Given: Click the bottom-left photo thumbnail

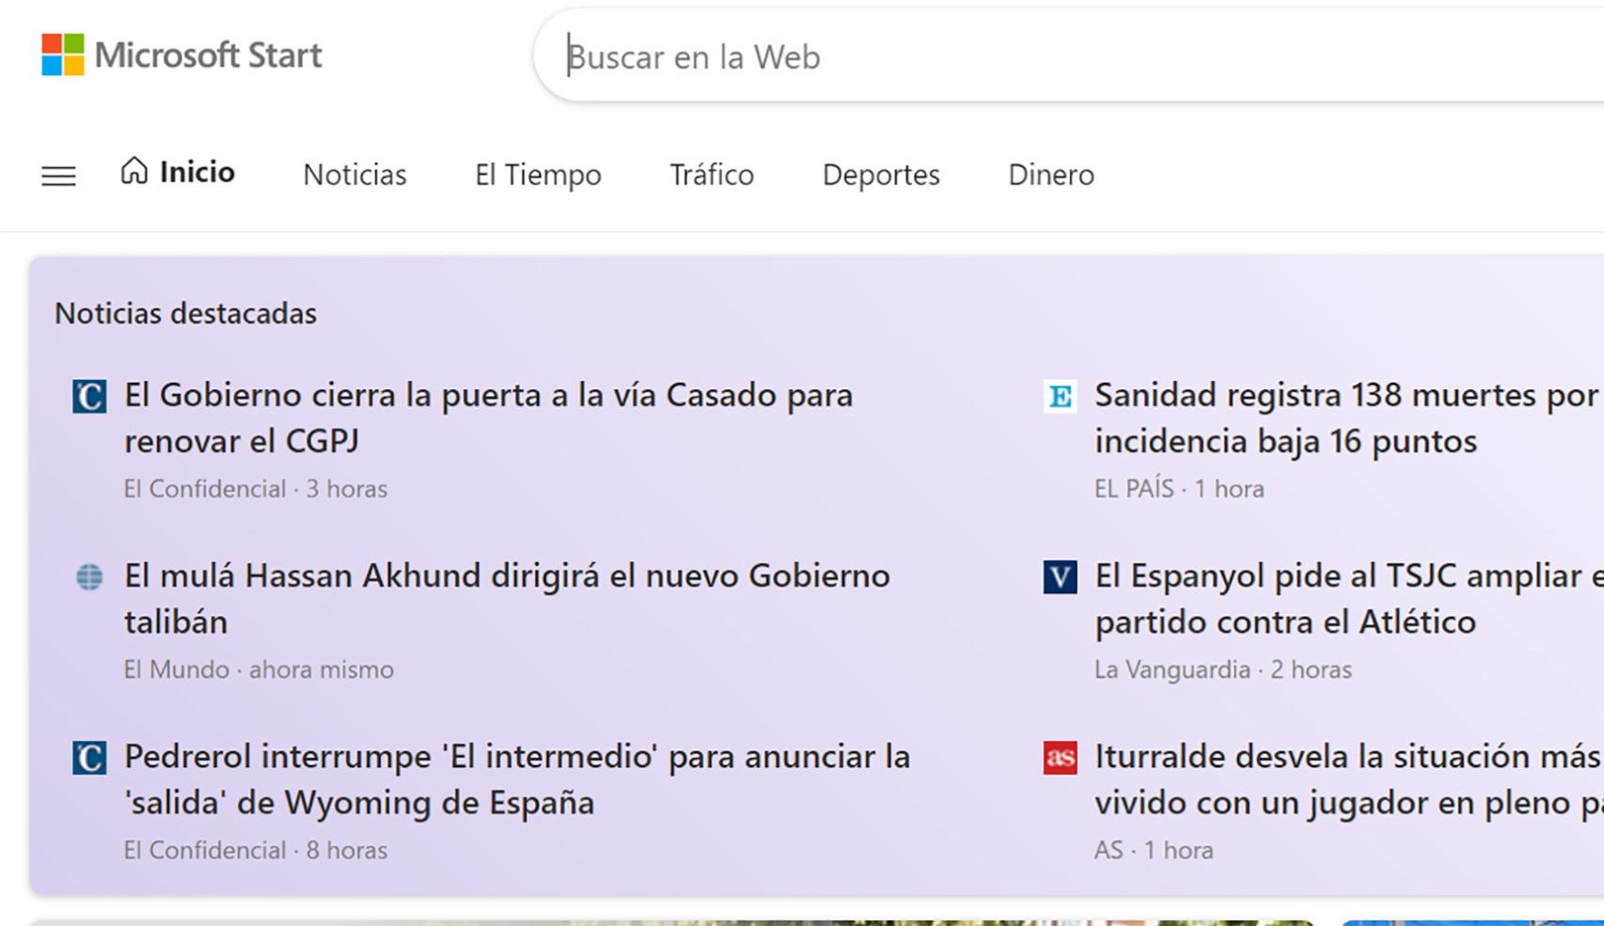Looking at the screenshot, I should pyautogui.click(x=658, y=919).
